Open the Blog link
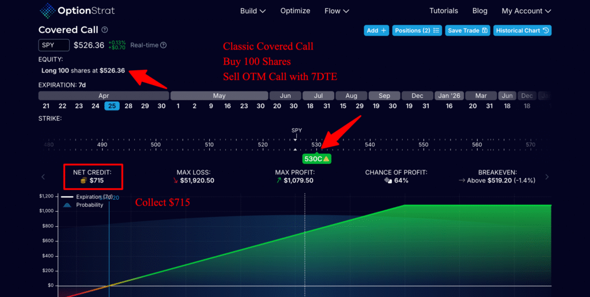This screenshot has height=297, width=590. coord(480,11)
